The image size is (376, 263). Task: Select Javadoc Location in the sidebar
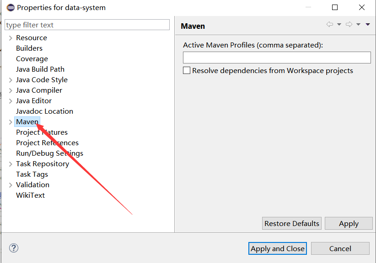[x=44, y=111]
